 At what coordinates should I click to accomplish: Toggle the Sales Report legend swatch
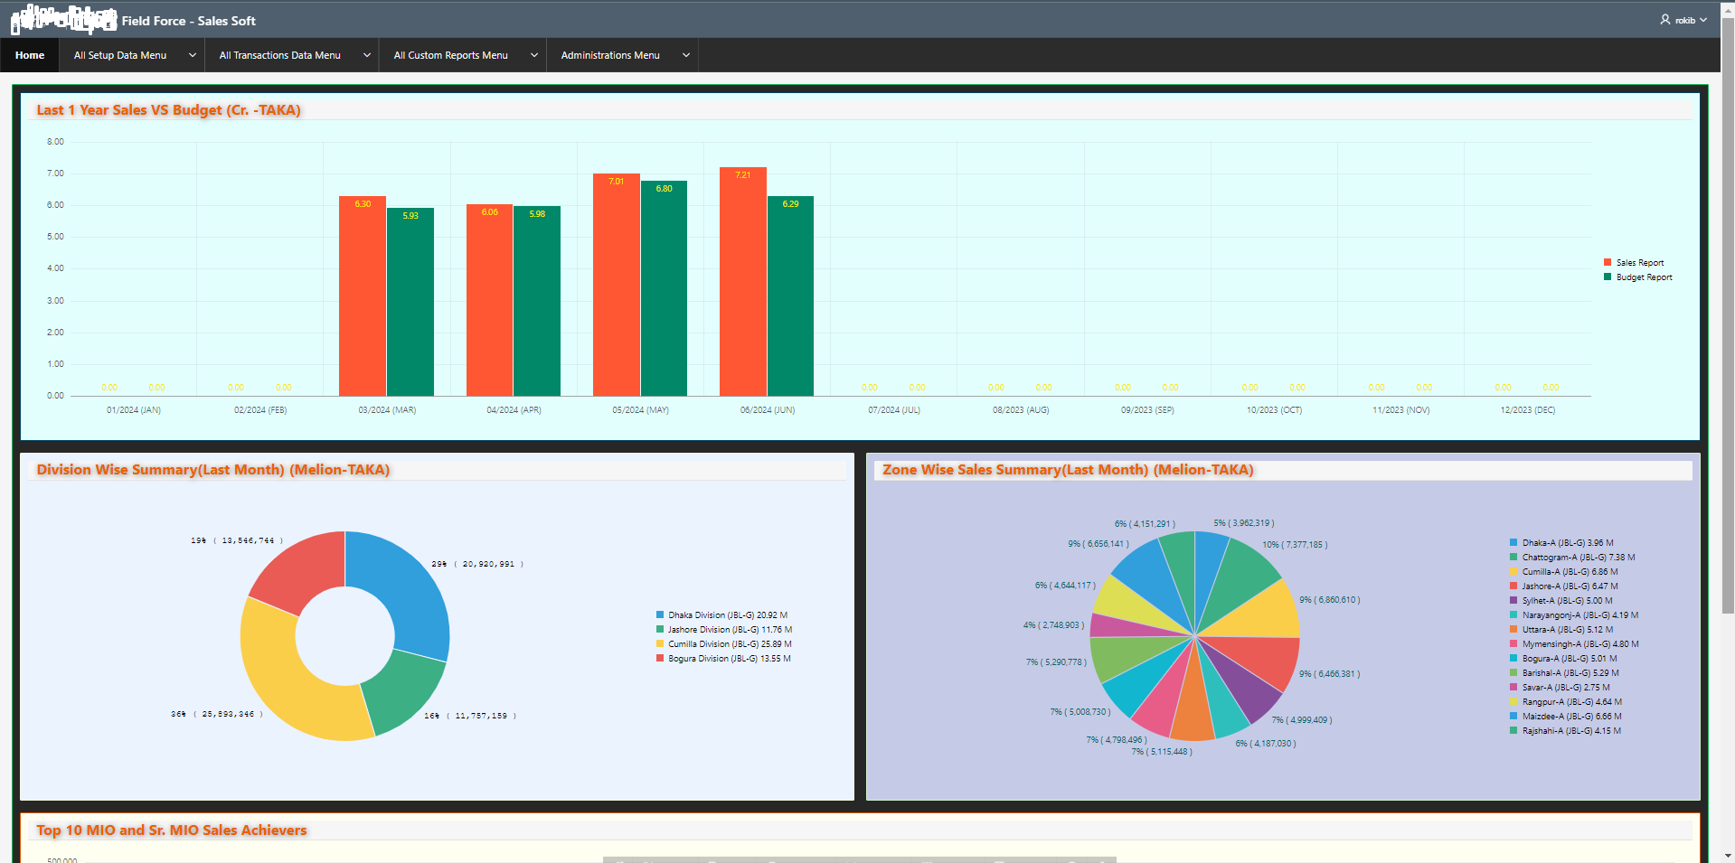[1608, 262]
